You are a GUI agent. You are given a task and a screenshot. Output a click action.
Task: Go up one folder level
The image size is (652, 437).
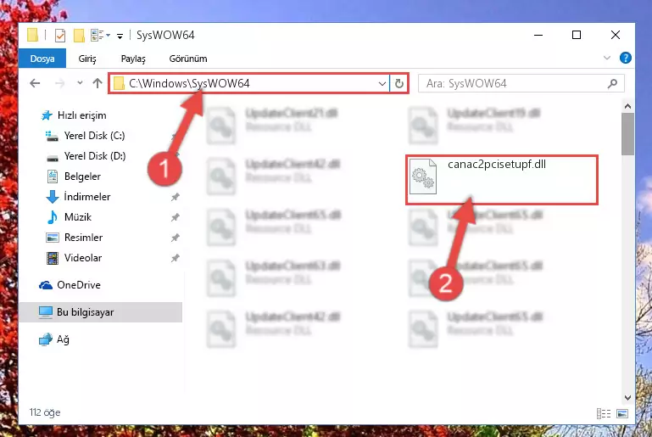[x=98, y=83]
